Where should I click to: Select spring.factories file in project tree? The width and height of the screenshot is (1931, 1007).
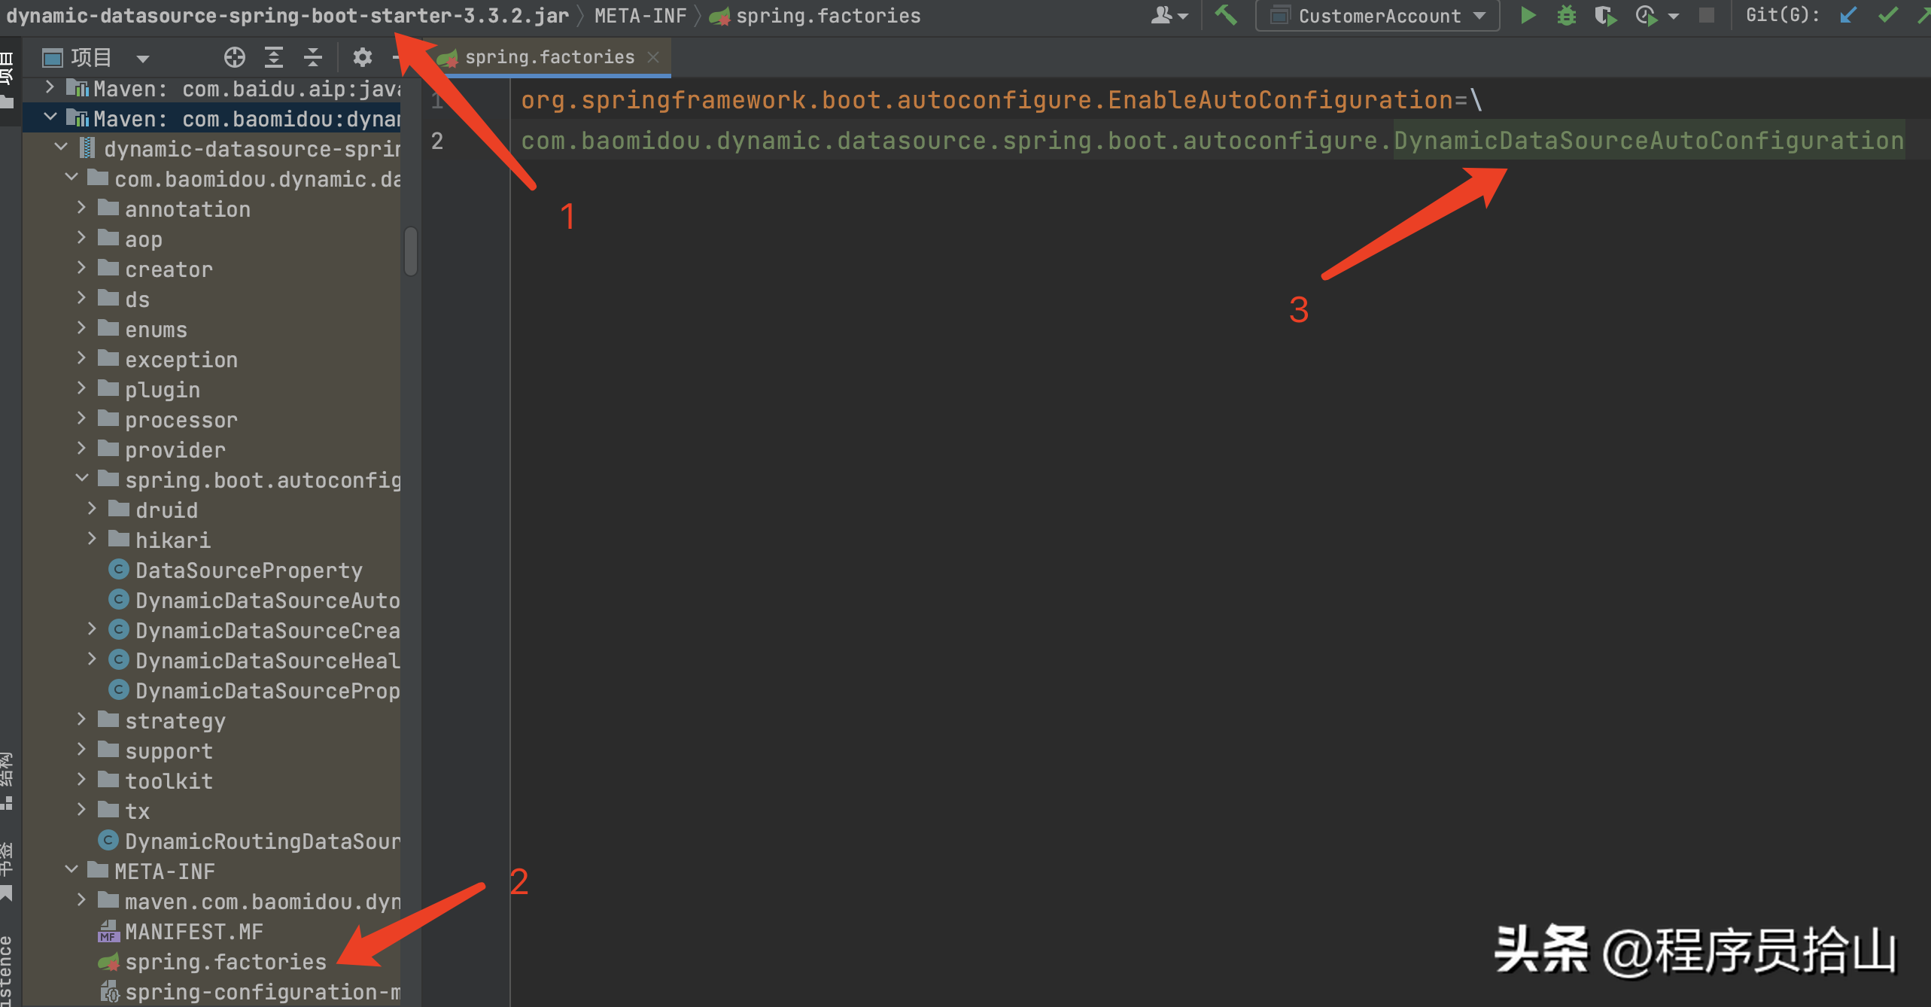pyautogui.click(x=225, y=962)
